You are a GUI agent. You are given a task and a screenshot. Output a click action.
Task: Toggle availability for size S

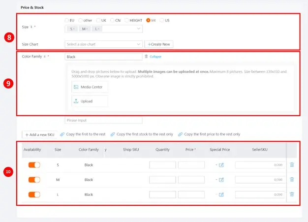[34, 165]
